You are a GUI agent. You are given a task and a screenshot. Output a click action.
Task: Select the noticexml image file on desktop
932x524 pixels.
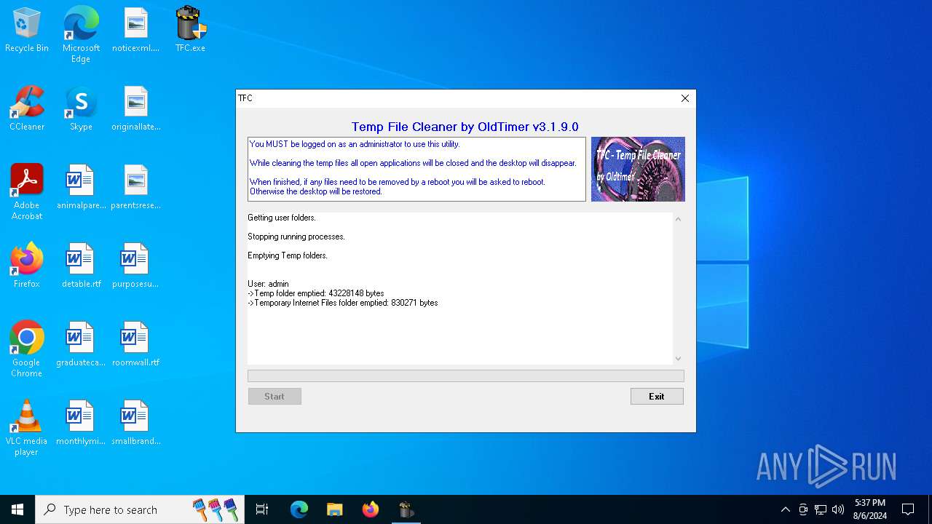[135, 31]
